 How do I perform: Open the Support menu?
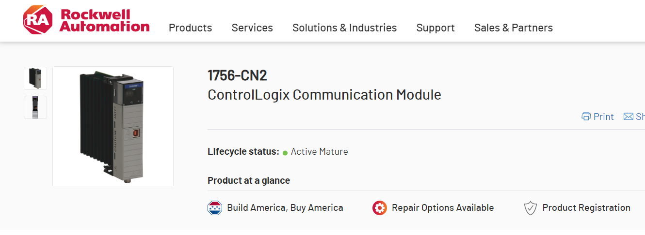click(435, 28)
